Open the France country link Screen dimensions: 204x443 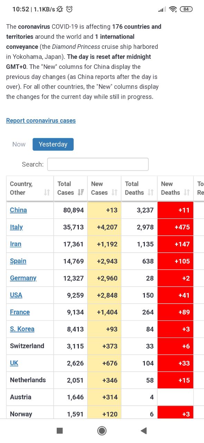[x=20, y=312]
